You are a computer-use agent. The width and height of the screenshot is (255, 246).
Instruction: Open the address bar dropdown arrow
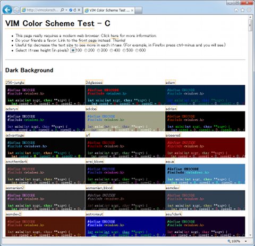pyautogui.click(x=66, y=10)
